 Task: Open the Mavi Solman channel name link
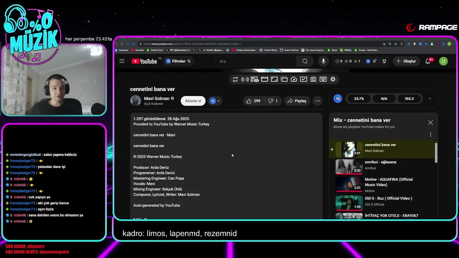point(157,99)
